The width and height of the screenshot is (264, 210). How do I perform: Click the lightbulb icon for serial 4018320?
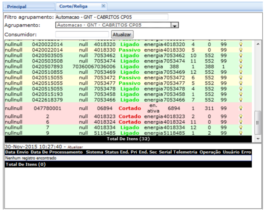tap(241, 44)
